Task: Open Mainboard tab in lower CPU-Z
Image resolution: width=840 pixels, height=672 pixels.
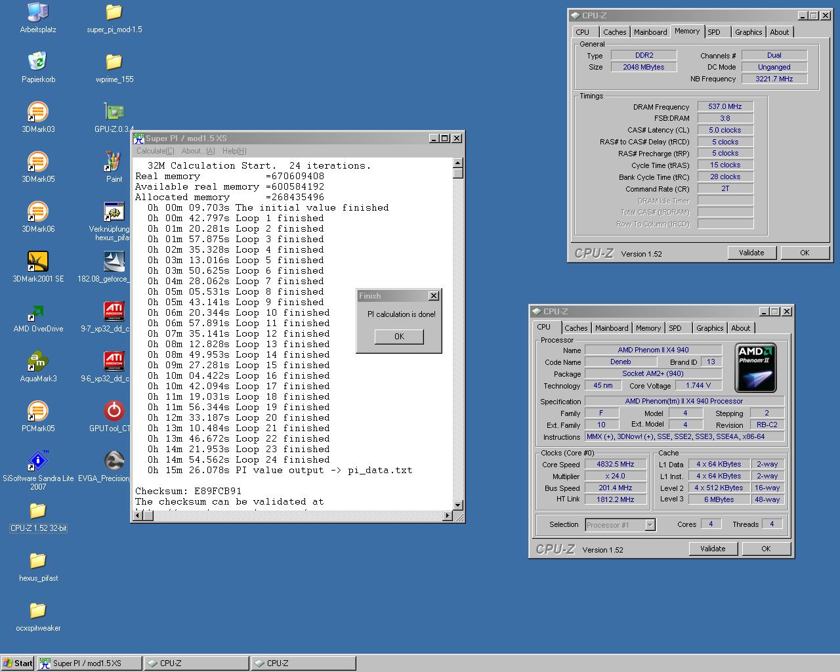Action: 612,328
